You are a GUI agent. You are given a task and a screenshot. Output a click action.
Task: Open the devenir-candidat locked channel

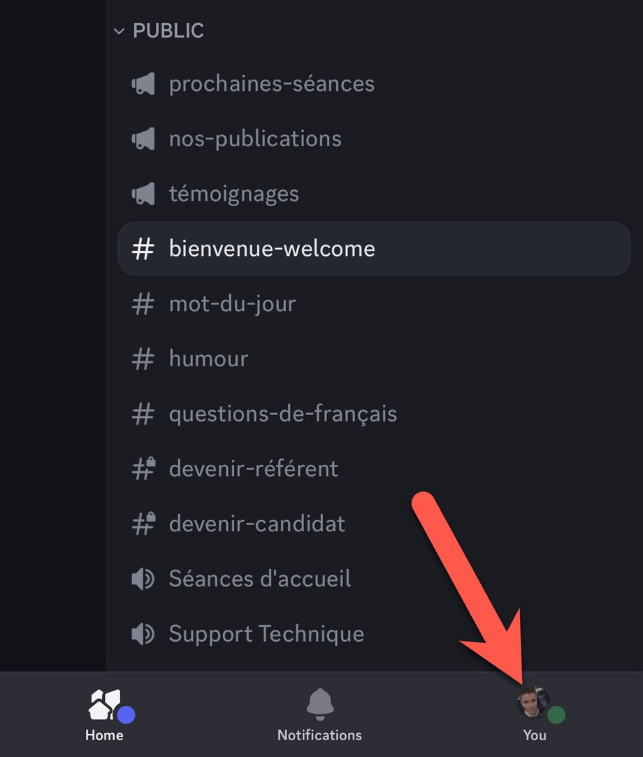tap(257, 524)
